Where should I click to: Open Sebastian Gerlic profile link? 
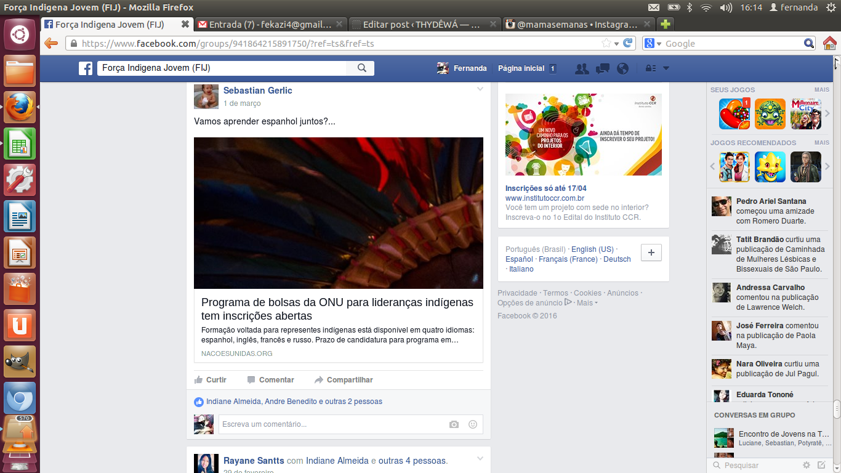[257, 91]
